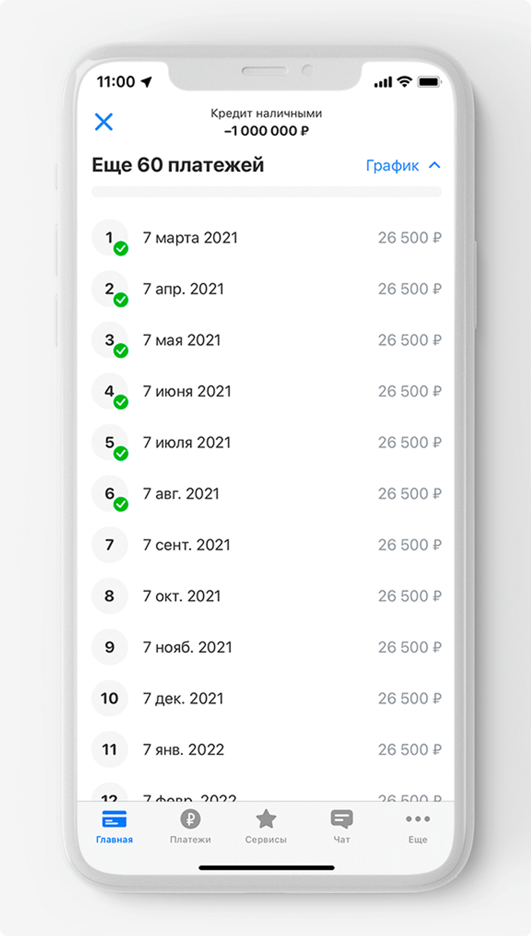The width and height of the screenshot is (531, 936).
Task: Tap the green checkmark on payment 3
Action: click(121, 351)
